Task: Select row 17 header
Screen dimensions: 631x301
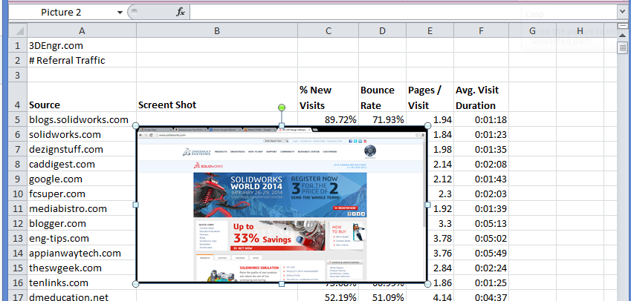Action: click(18, 297)
